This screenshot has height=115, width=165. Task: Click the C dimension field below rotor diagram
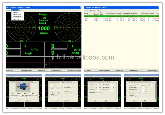click(x=30, y=93)
